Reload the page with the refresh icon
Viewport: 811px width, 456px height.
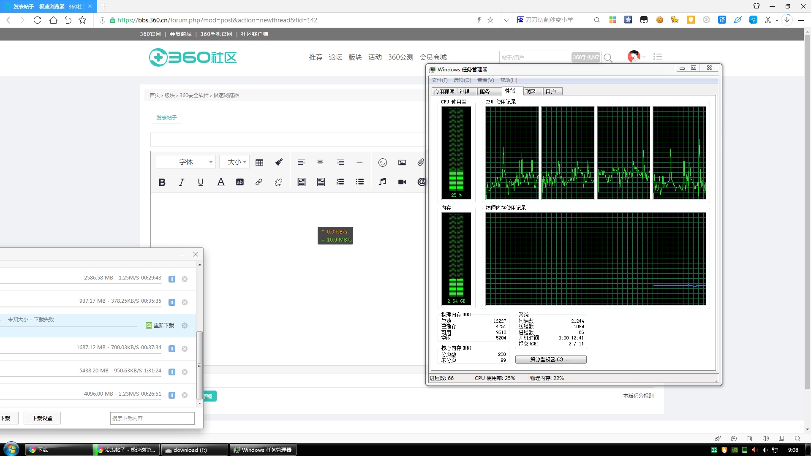coord(37,20)
